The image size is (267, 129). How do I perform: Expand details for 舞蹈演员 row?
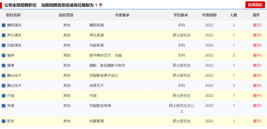[x=257, y=25]
